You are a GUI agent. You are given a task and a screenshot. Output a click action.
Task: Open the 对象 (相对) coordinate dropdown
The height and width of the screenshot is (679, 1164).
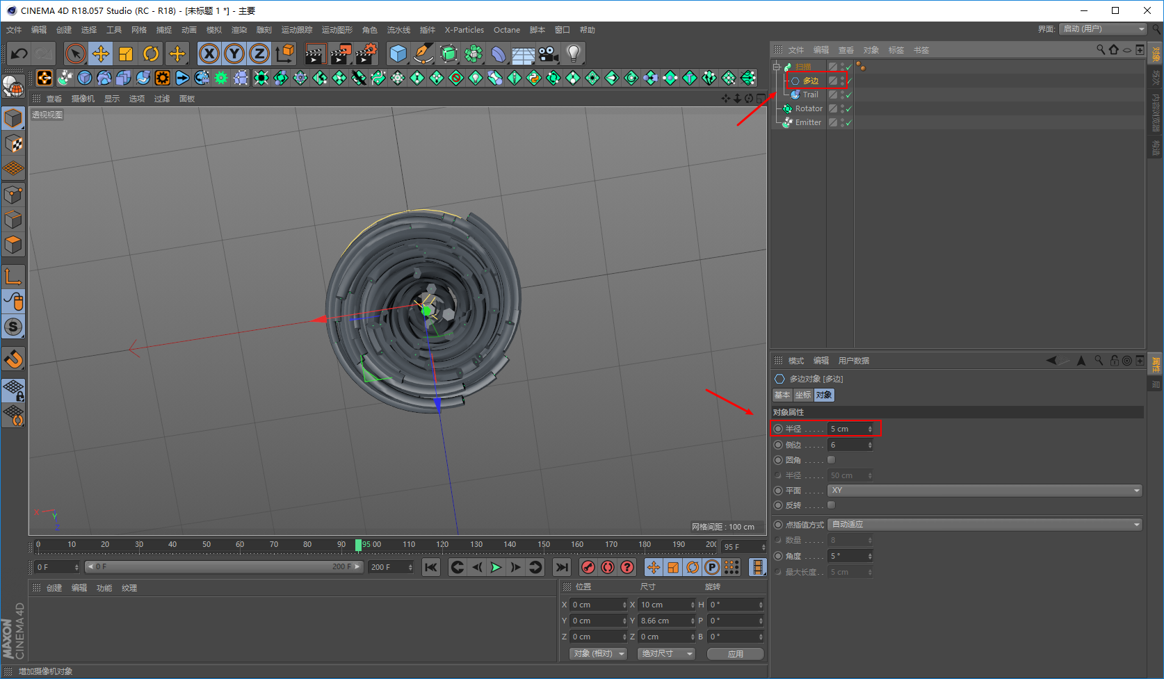[598, 654]
